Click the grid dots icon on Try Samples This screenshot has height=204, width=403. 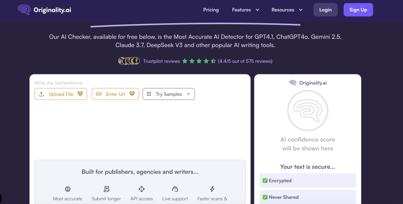tap(149, 94)
